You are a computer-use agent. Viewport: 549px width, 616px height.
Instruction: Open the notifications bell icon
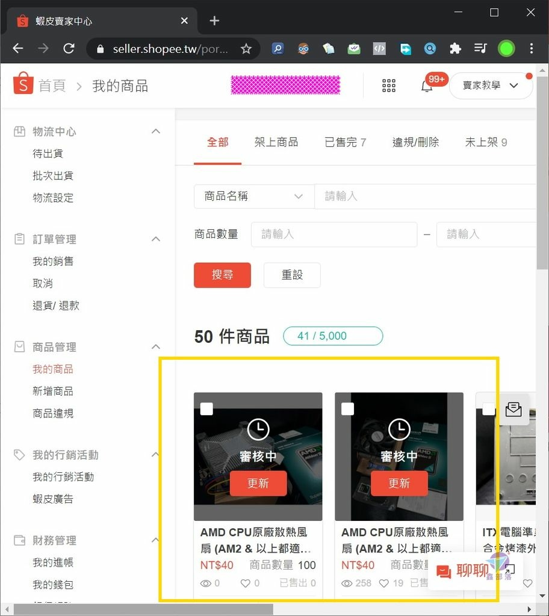click(x=427, y=85)
